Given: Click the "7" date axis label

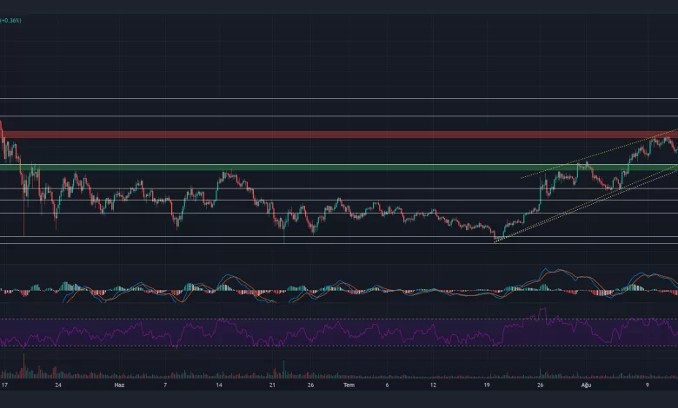Looking at the screenshot, I should click(x=165, y=385).
